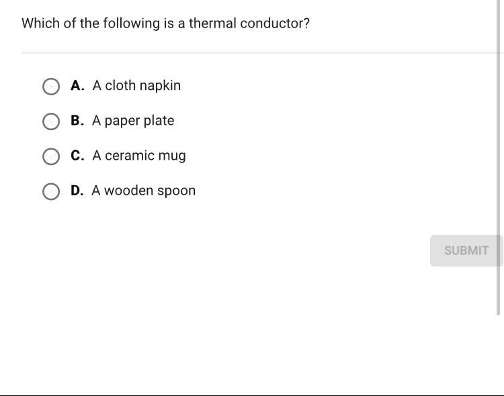Click the "A cloth napkin" answer text

(136, 86)
